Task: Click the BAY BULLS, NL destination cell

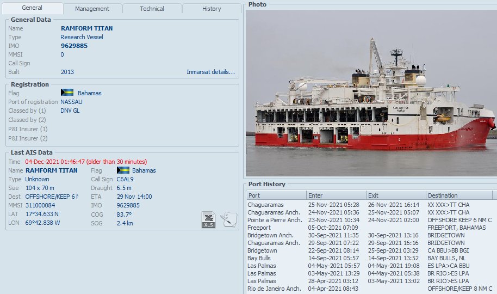Action: 446,258
